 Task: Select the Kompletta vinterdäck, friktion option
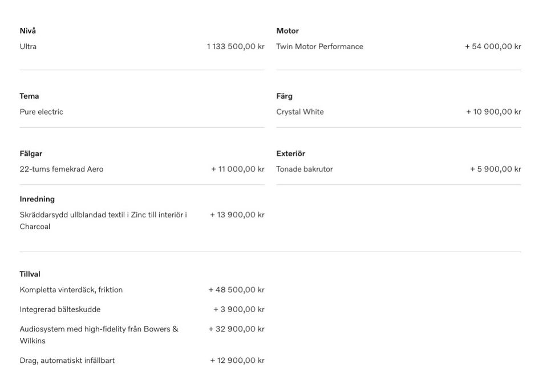pyautogui.click(x=71, y=290)
